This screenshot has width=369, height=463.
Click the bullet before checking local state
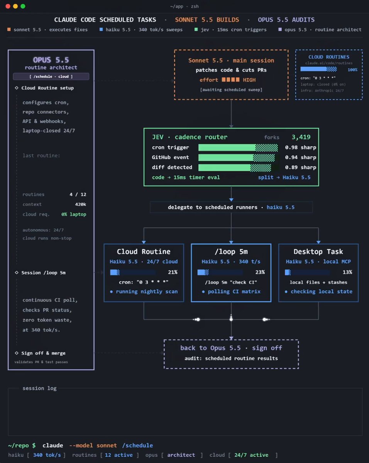pos(286,292)
